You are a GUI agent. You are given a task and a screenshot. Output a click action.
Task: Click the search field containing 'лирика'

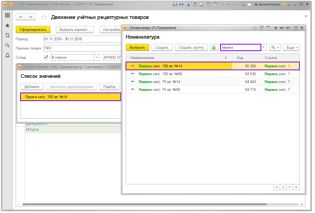[x=240, y=48]
